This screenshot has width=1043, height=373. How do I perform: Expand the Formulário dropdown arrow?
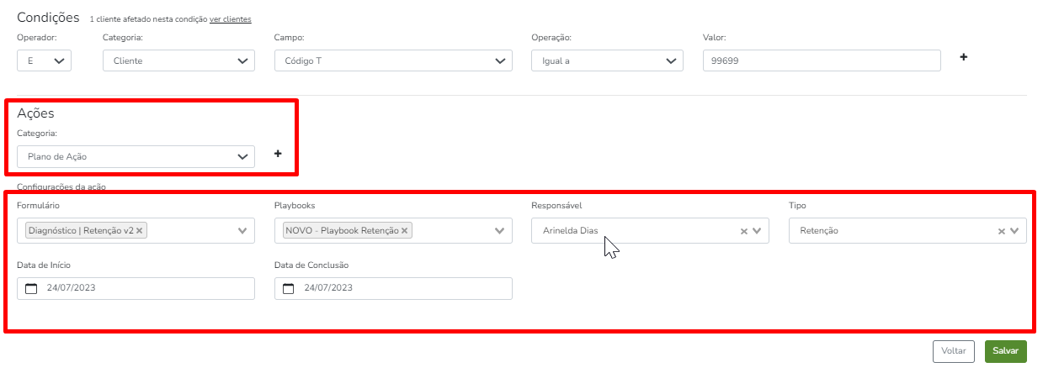tap(243, 231)
